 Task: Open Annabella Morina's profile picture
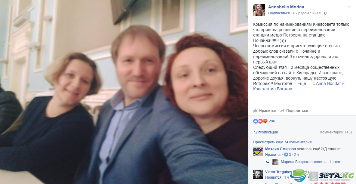coord(259,10)
